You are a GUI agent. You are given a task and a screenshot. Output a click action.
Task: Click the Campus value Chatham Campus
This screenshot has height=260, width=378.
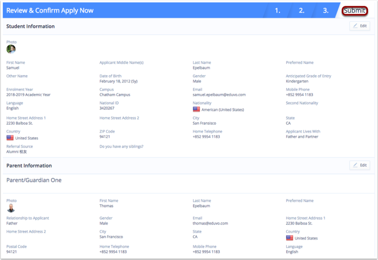(x=115, y=94)
